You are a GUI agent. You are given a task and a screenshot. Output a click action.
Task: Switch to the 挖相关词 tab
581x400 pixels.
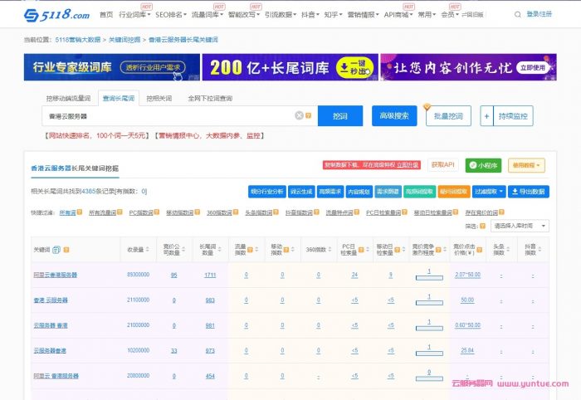pos(159,98)
